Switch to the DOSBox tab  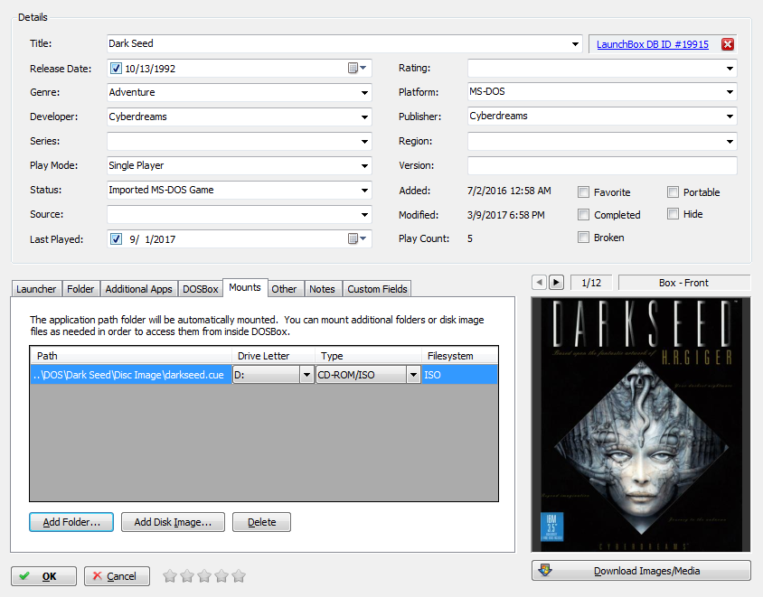[x=201, y=289]
